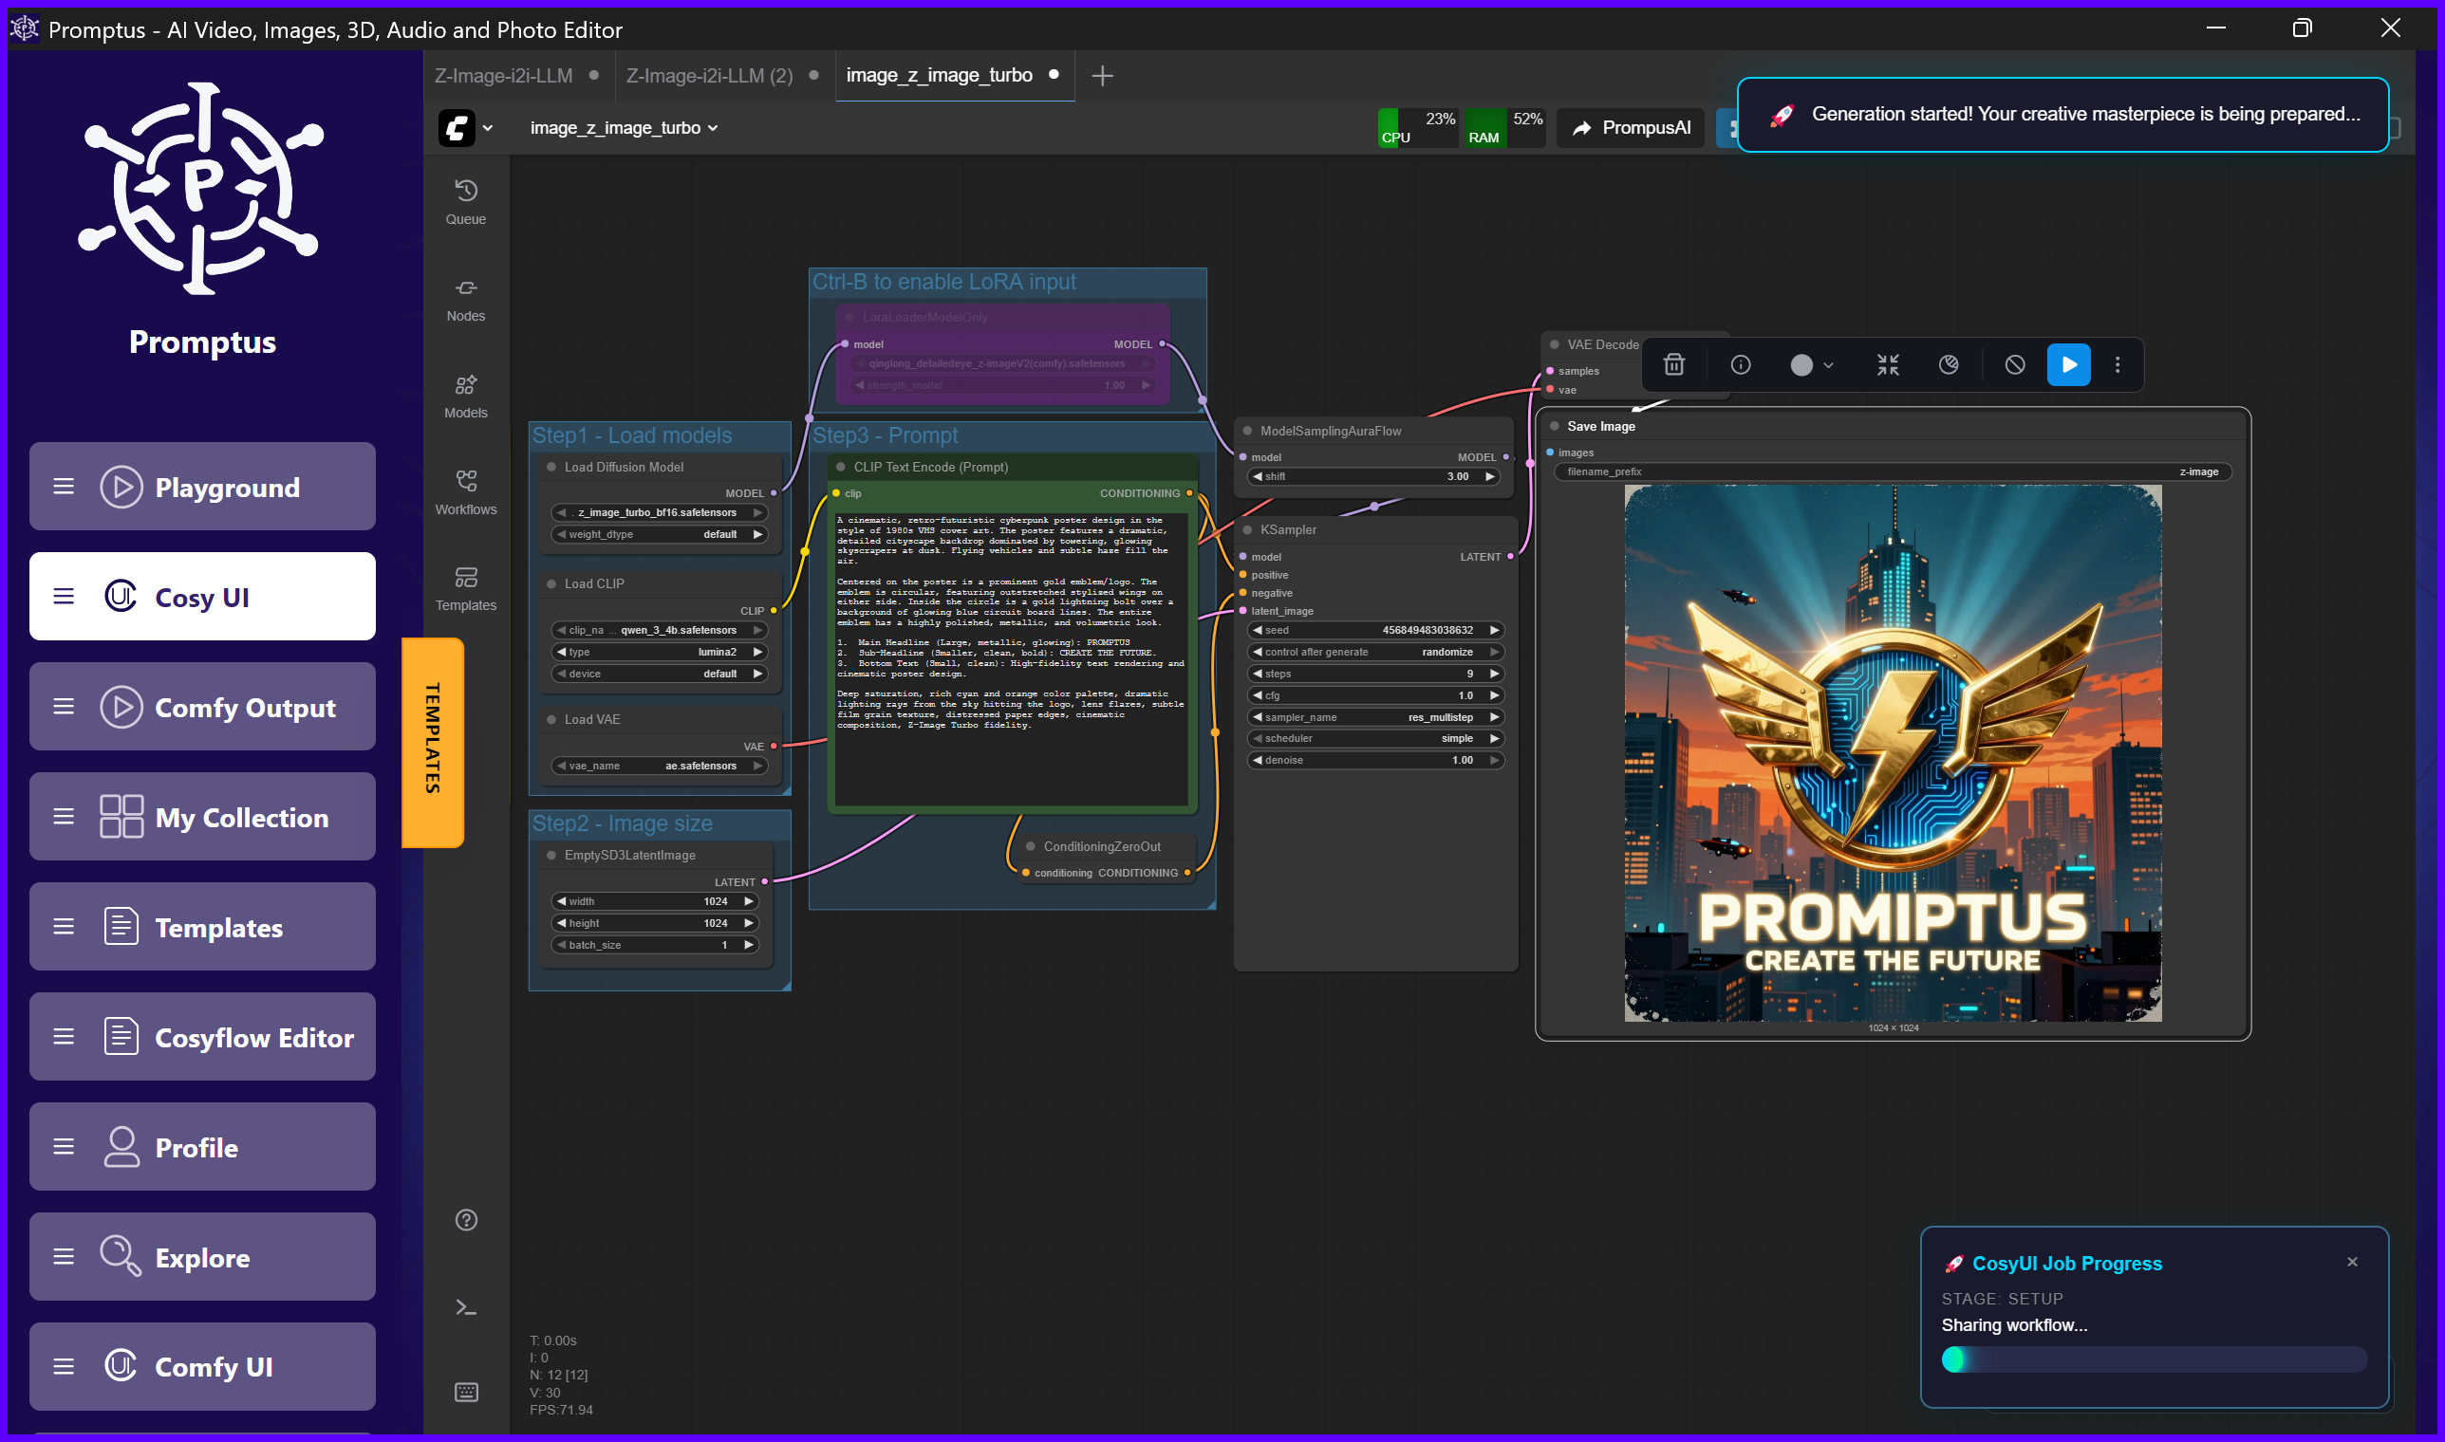The height and width of the screenshot is (1442, 2445).
Task: Show keyboard shortcuts via the keyboard icon
Action: click(x=466, y=1392)
